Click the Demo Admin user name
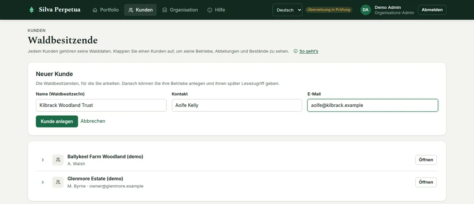 tap(387, 7)
